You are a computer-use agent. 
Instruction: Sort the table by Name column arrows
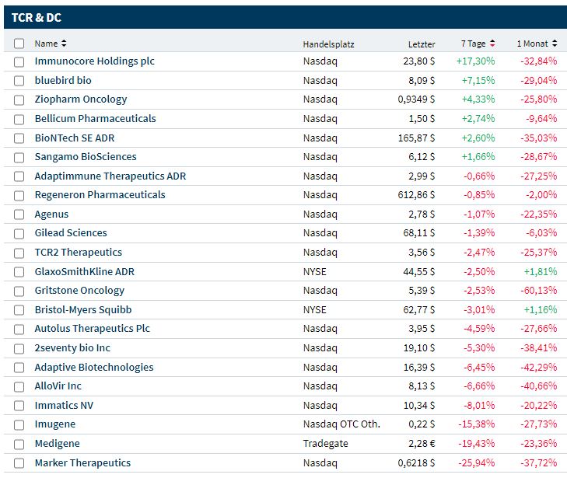click(64, 44)
